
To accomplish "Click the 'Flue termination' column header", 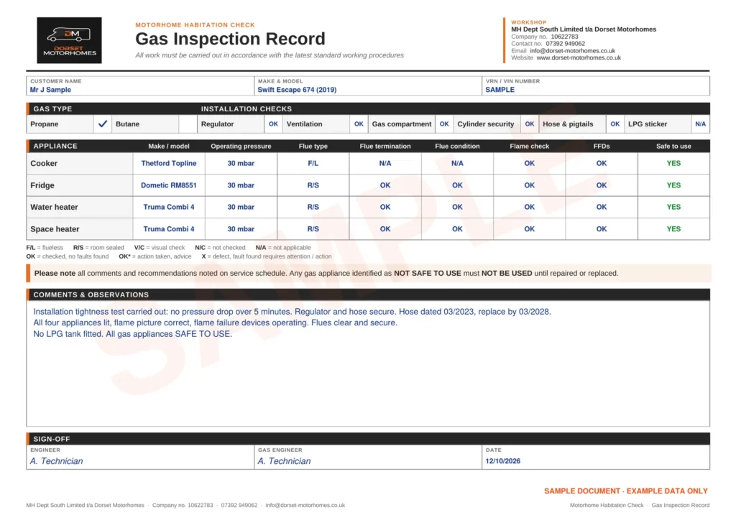I will (385, 147).
